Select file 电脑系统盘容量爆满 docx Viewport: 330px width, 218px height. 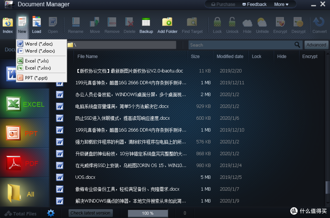122,106
